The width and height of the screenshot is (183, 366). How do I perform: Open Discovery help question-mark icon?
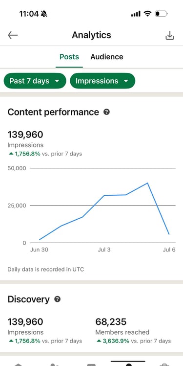(x=58, y=299)
